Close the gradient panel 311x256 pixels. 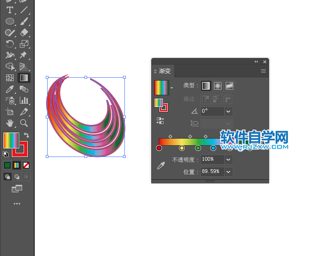point(265,62)
